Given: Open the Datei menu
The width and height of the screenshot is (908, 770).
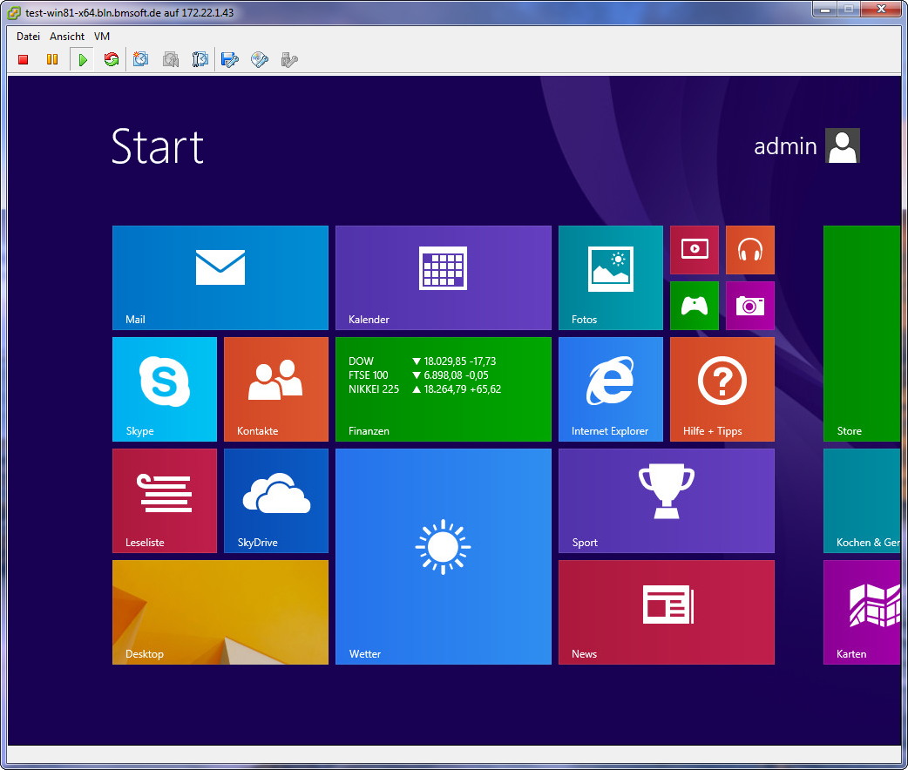Looking at the screenshot, I should click(x=29, y=37).
